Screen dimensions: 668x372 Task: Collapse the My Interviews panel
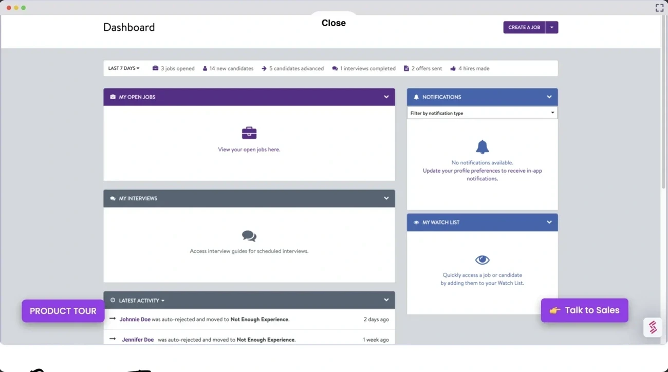[x=386, y=198]
